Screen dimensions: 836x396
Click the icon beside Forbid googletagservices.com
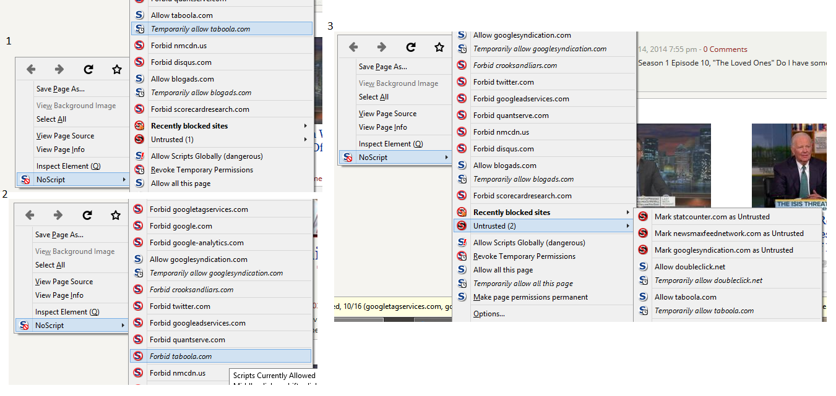pos(138,209)
